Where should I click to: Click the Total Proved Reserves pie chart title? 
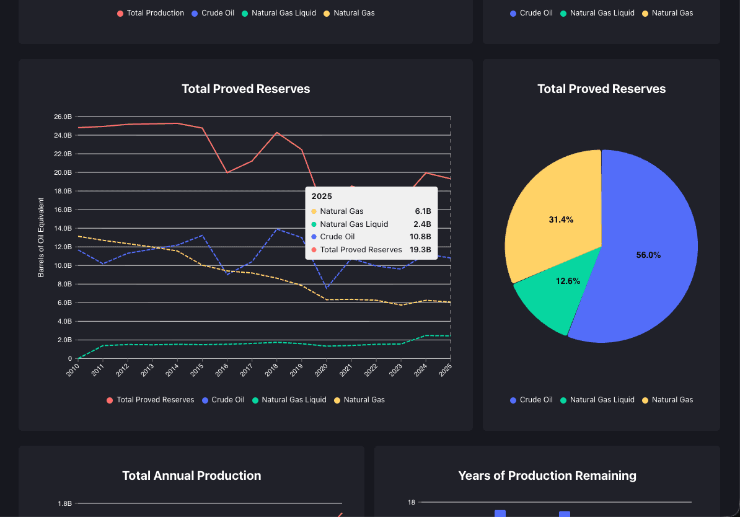[601, 89]
